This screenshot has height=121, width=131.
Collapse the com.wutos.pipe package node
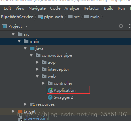31,55
